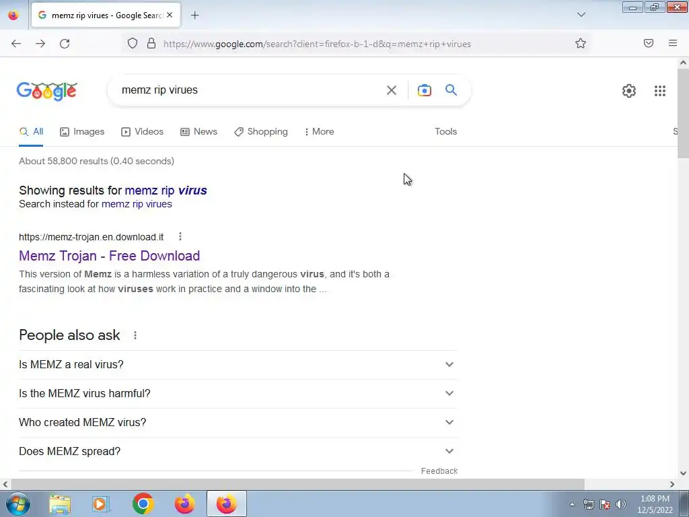The height and width of the screenshot is (517, 689).
Task: Open the tracking protection shield icon
Action: [x=133, y=44]
